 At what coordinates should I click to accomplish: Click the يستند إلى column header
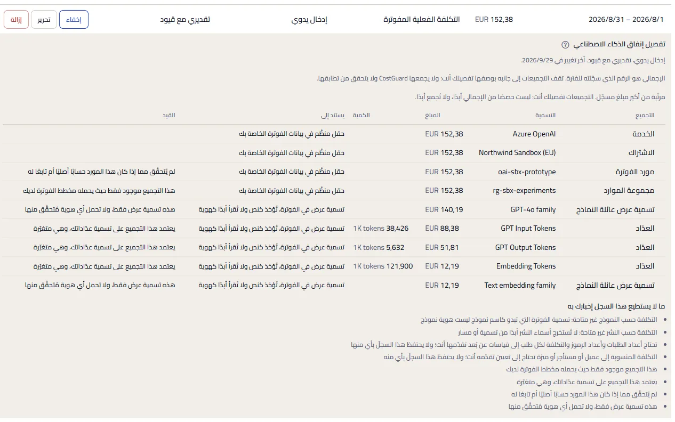333,115
